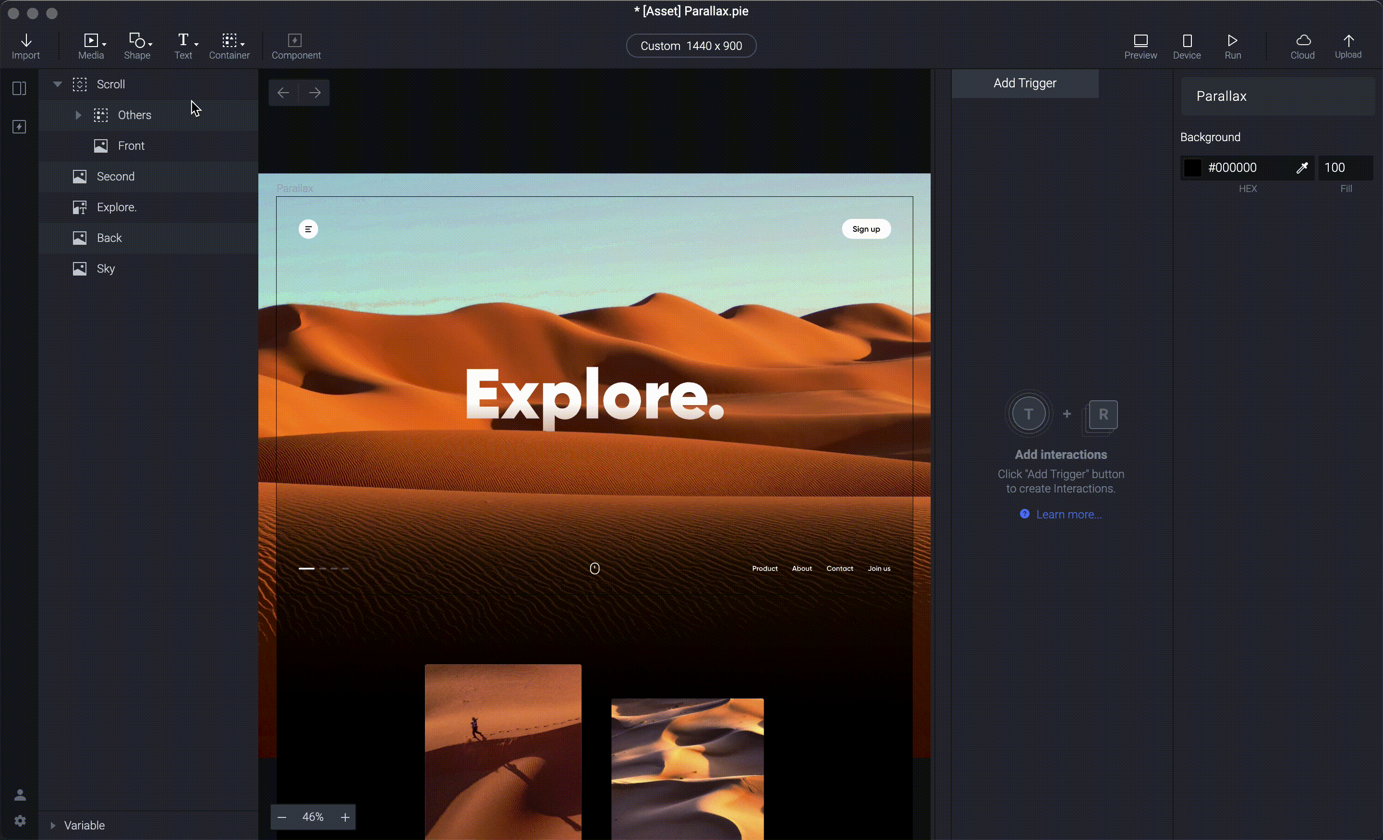This screenshot has width=1383, height=840.
Task: Select the Container tool
Action: [229, 46]
